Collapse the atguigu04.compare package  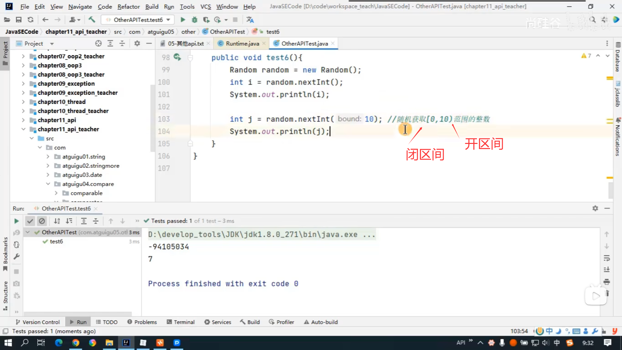(48, 184)
